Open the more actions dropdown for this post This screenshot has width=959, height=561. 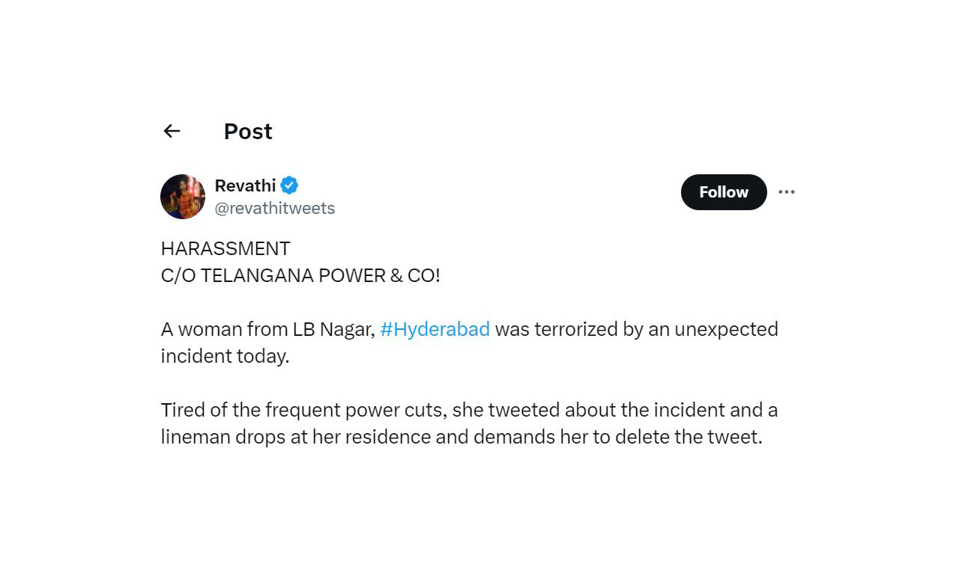click(x=786, y=191)
